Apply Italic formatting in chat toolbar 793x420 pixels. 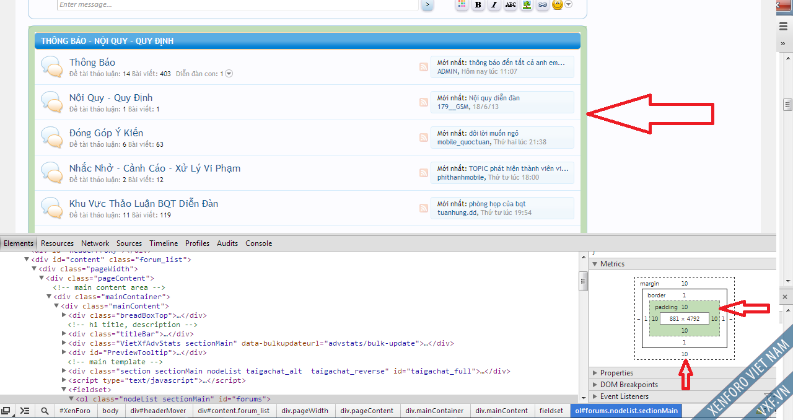pos(494,5)
